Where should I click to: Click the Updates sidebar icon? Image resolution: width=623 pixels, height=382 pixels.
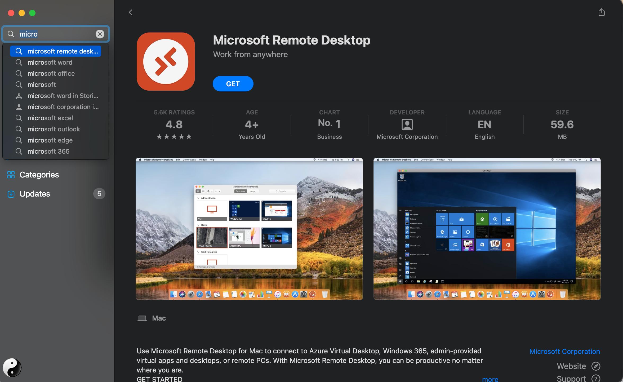point(11,194)
